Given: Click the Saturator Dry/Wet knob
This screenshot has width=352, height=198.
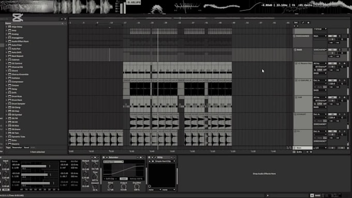Looking at the screenshot, I should click(x=137, y=186).
